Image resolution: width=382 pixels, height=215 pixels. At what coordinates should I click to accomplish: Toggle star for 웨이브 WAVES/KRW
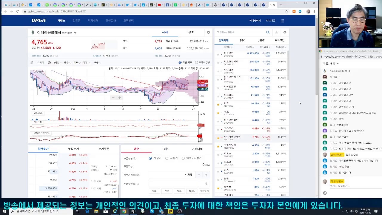[x=218, y=188]
